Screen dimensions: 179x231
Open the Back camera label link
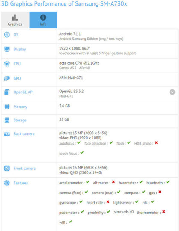tap(24, 134)
